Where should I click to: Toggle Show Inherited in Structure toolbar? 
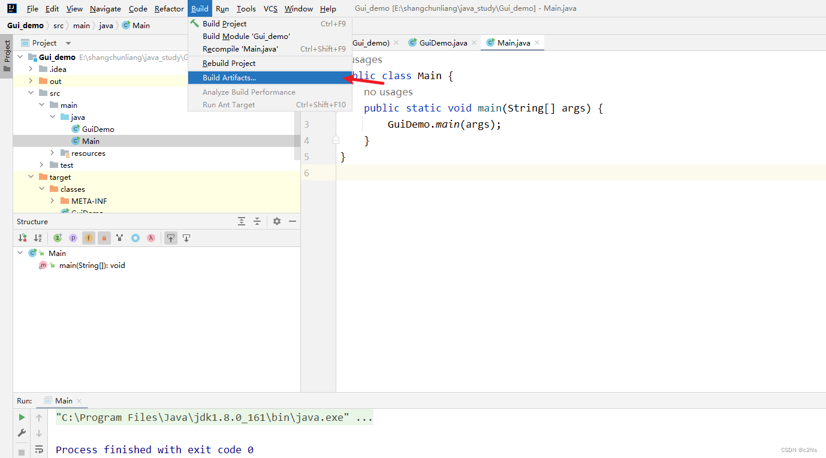(x=58, y=238)
